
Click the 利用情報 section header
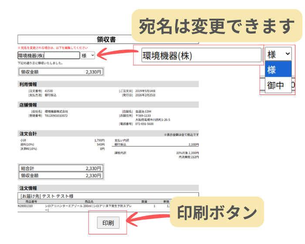(x=108, y=84)
